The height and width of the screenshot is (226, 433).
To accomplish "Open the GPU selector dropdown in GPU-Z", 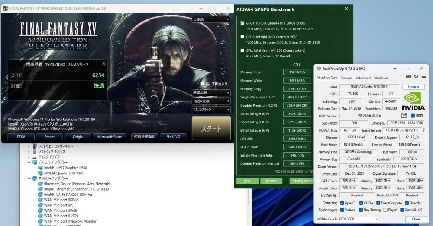I will coord(347,219).
